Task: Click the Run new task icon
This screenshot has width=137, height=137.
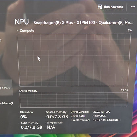Action: click(100, 7)
